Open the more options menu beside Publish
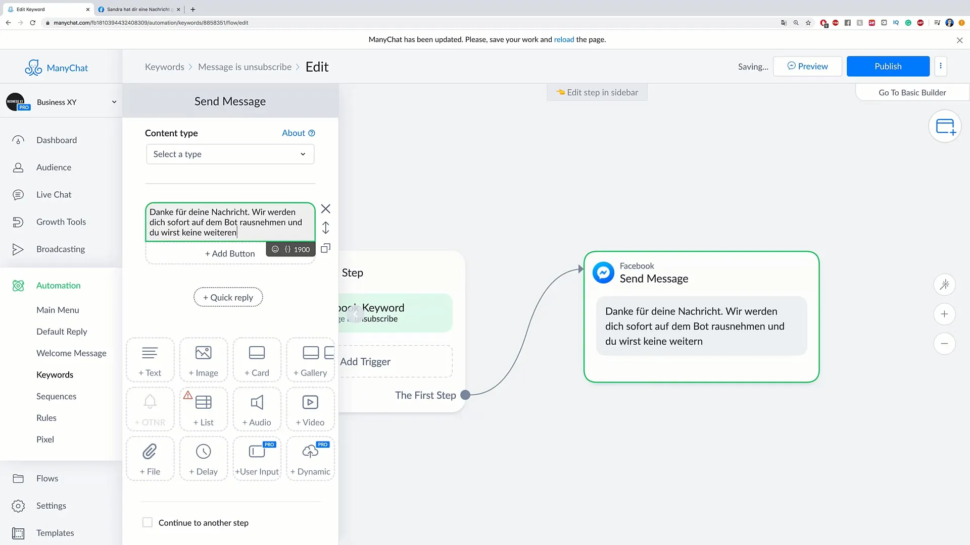 (941, 66)
